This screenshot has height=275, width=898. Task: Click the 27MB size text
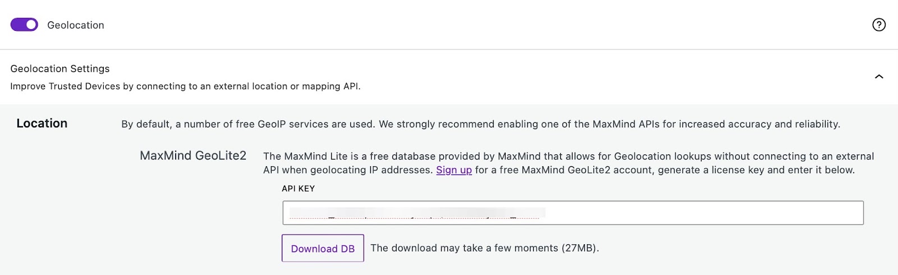(x=580, y=248)
